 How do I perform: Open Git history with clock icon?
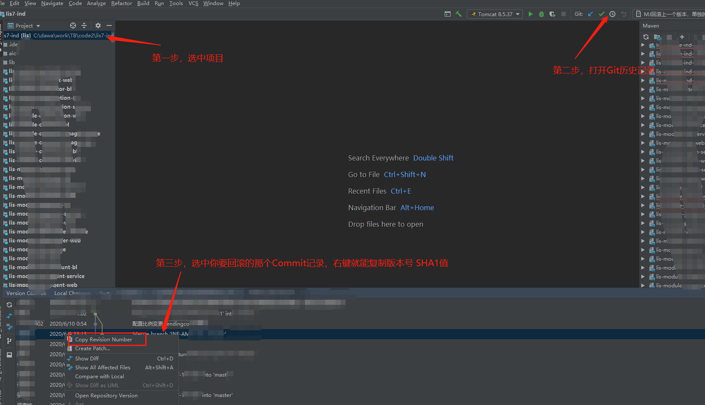tap(612, 14)
